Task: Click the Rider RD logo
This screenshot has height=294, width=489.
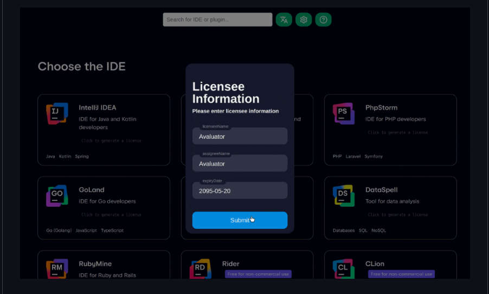Action: (201, 269)
